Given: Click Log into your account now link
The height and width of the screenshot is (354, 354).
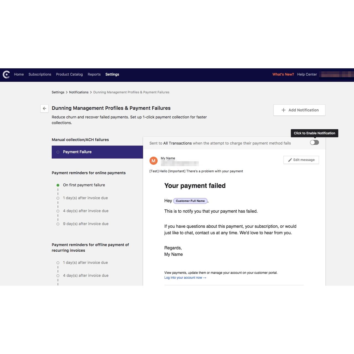Looking at the screenshot, I should pyautogui.click(x=185, y=278).
